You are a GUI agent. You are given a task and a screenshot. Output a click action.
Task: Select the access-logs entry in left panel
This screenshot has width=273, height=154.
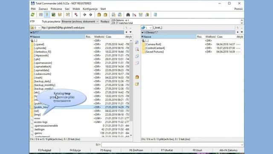tap(41, 122)
